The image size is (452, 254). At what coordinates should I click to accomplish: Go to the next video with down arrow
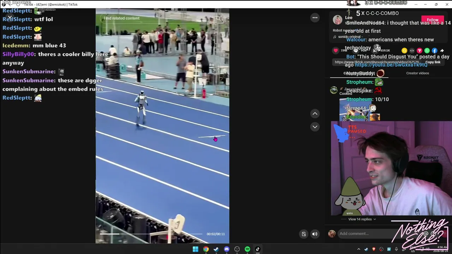click(315, 127)
